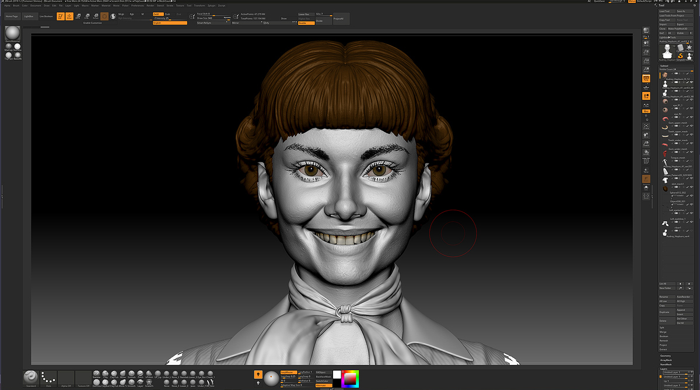
Task: Pick the Layer brush icon
Action: [x=140, y=382]
